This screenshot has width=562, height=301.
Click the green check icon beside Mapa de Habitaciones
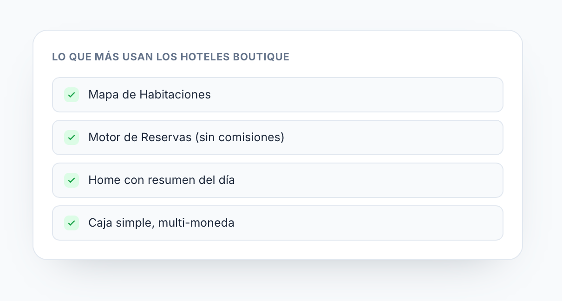click(x=72, y=95)
